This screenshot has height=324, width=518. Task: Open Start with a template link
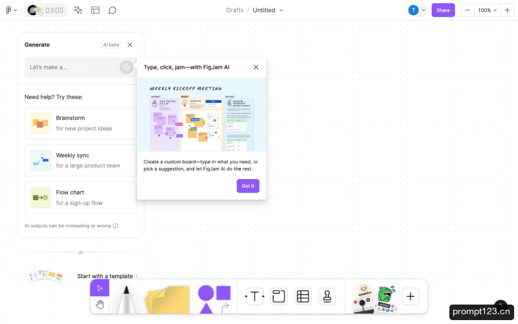107,276
